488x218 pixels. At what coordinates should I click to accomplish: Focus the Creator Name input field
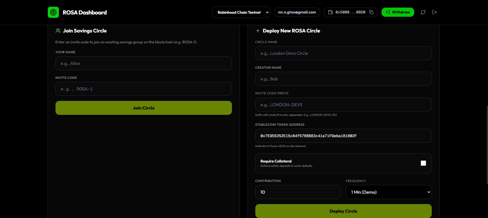coord(343,79)
